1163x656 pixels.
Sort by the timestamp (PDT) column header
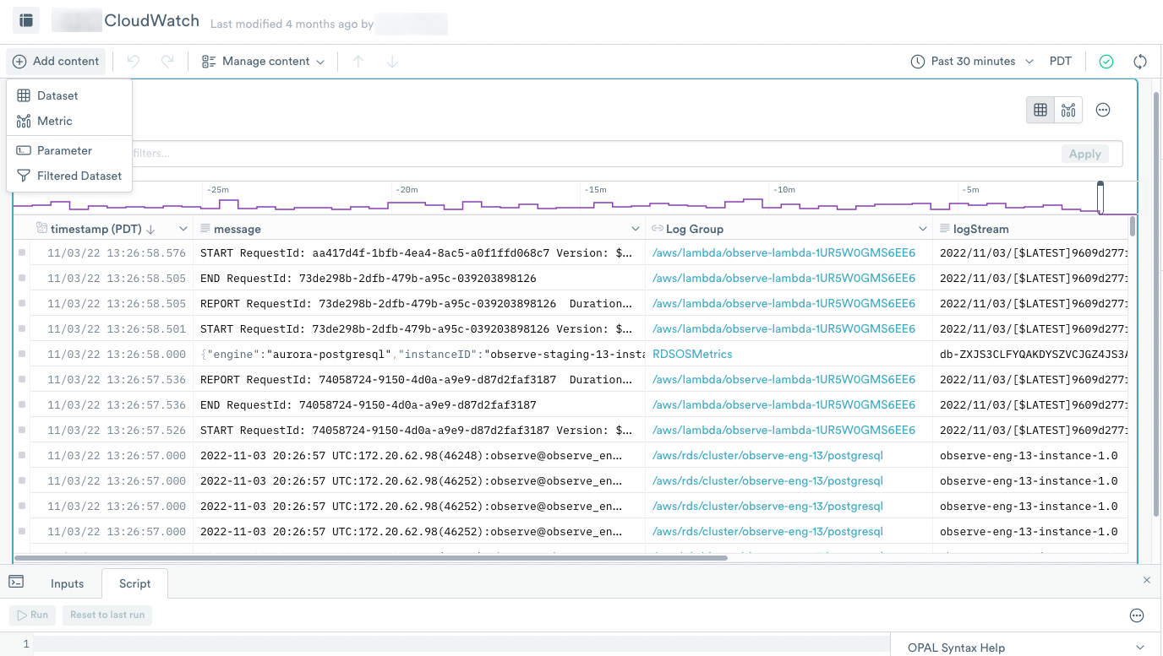coord(96,229)
